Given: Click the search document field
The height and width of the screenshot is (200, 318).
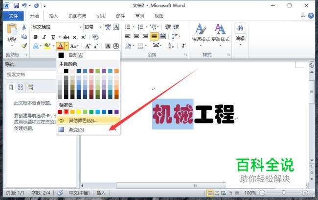Looking at the screenshot, I should (x=31, y=75).
